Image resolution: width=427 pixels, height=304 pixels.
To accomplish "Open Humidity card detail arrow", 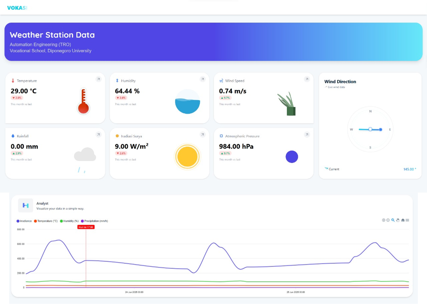I will click(202, 79).
